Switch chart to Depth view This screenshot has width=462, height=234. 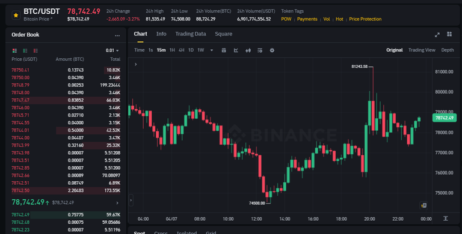point(448,50)
